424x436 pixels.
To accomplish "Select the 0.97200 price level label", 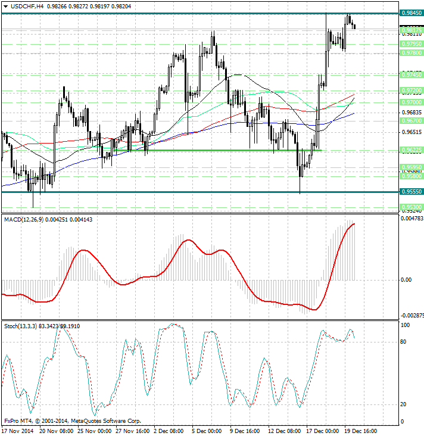I will [411, 91].
